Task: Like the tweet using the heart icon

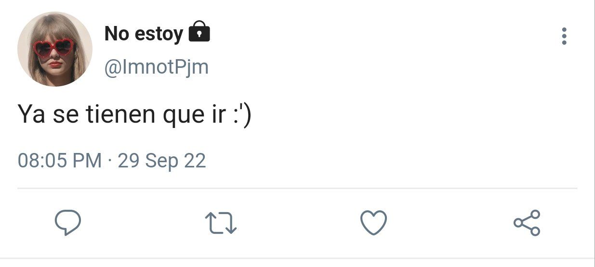Action: pos(374,223)
